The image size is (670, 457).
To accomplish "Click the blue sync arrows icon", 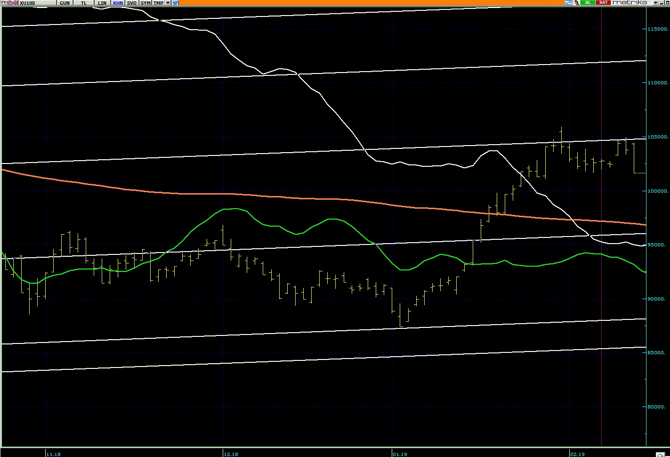I will click(x=568, y=3).
